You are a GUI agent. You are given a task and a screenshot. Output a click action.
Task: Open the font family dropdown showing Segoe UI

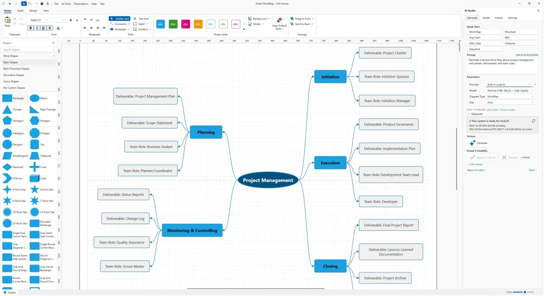[39, 20]
